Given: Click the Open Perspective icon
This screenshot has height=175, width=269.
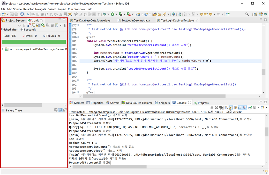Looking at the screenshot, I should (x=255, y=14).
